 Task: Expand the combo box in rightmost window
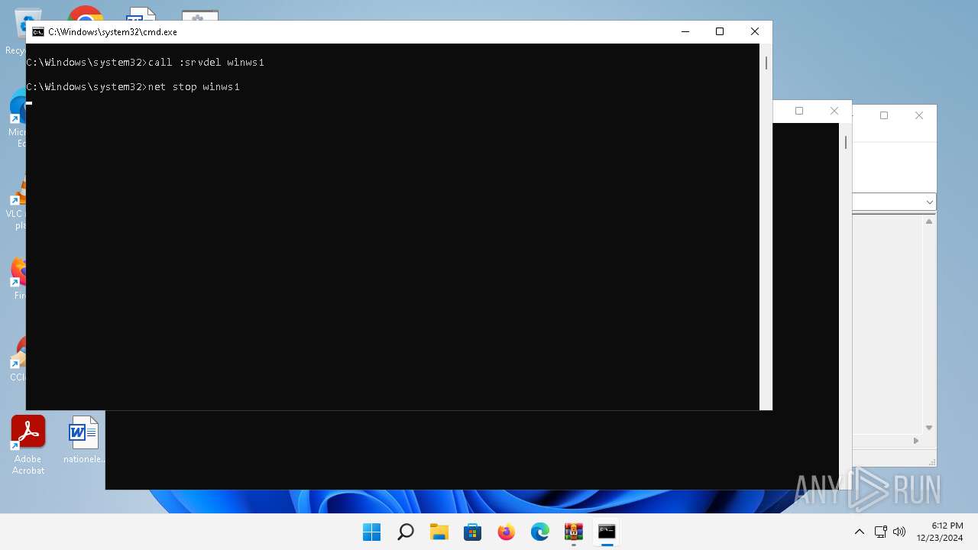click(x=930, y=202)
